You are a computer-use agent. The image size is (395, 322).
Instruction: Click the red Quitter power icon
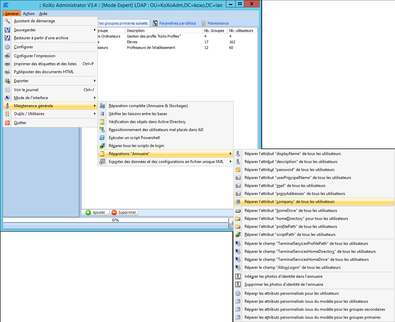tap(7, 123)
